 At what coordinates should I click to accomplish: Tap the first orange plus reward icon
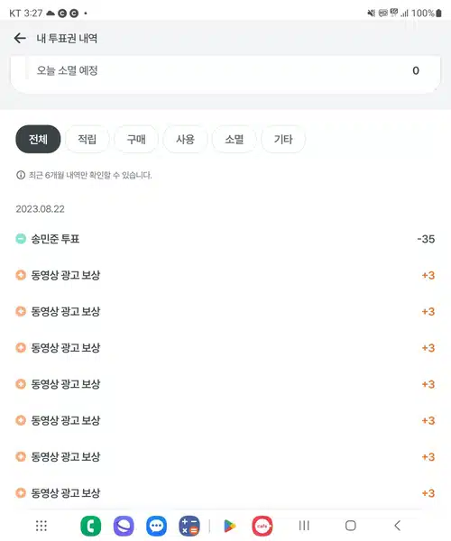click(x=21, y=275)
